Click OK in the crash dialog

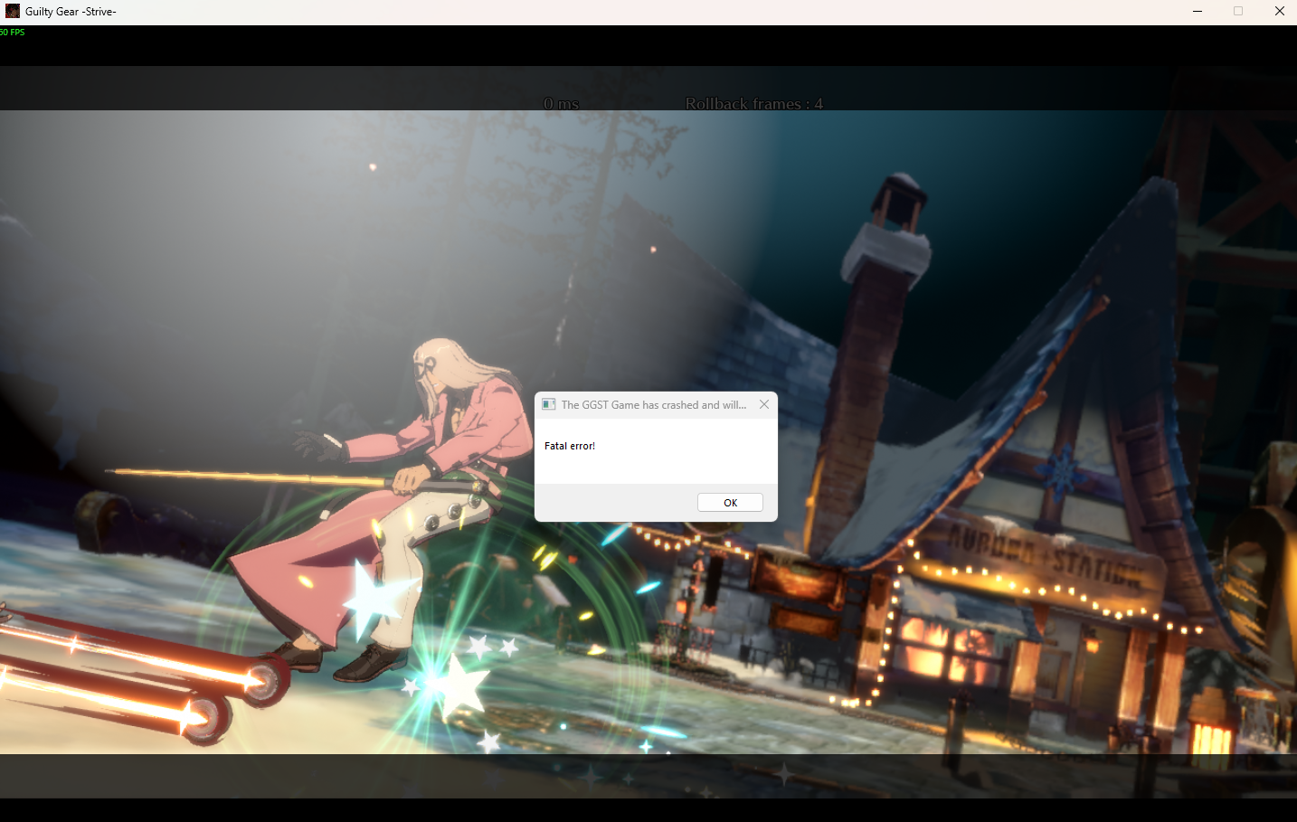coord(730,503)
